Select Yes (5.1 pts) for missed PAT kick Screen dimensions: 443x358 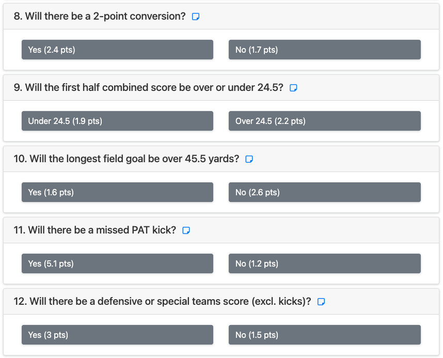[x=117, y=263]
